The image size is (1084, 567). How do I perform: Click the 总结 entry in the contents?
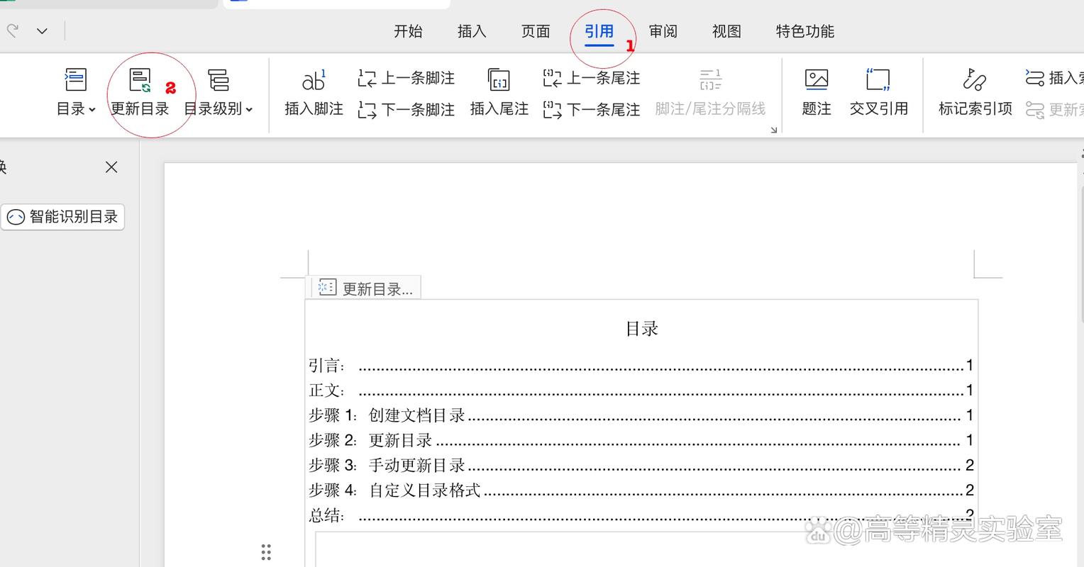click(641, 515)
